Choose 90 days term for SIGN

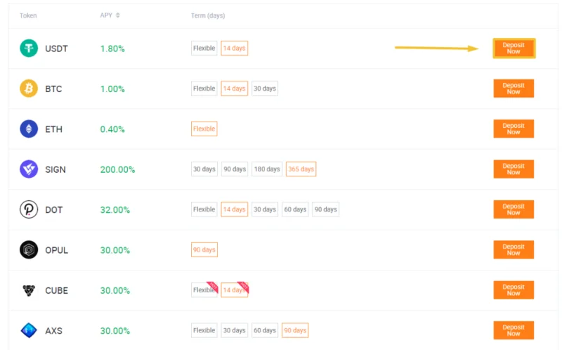coord(235,169)
